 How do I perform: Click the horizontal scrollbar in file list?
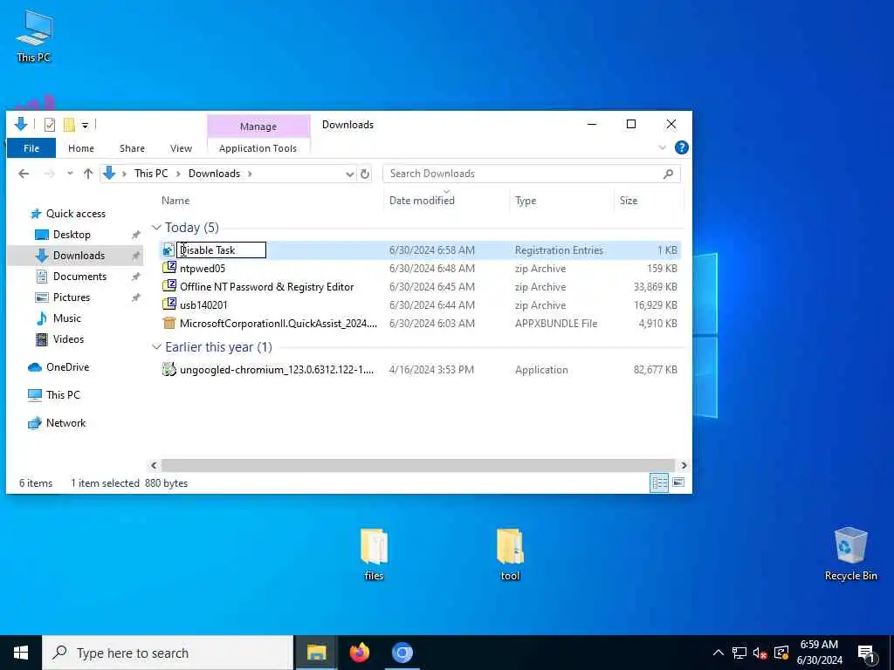point(418,466)
